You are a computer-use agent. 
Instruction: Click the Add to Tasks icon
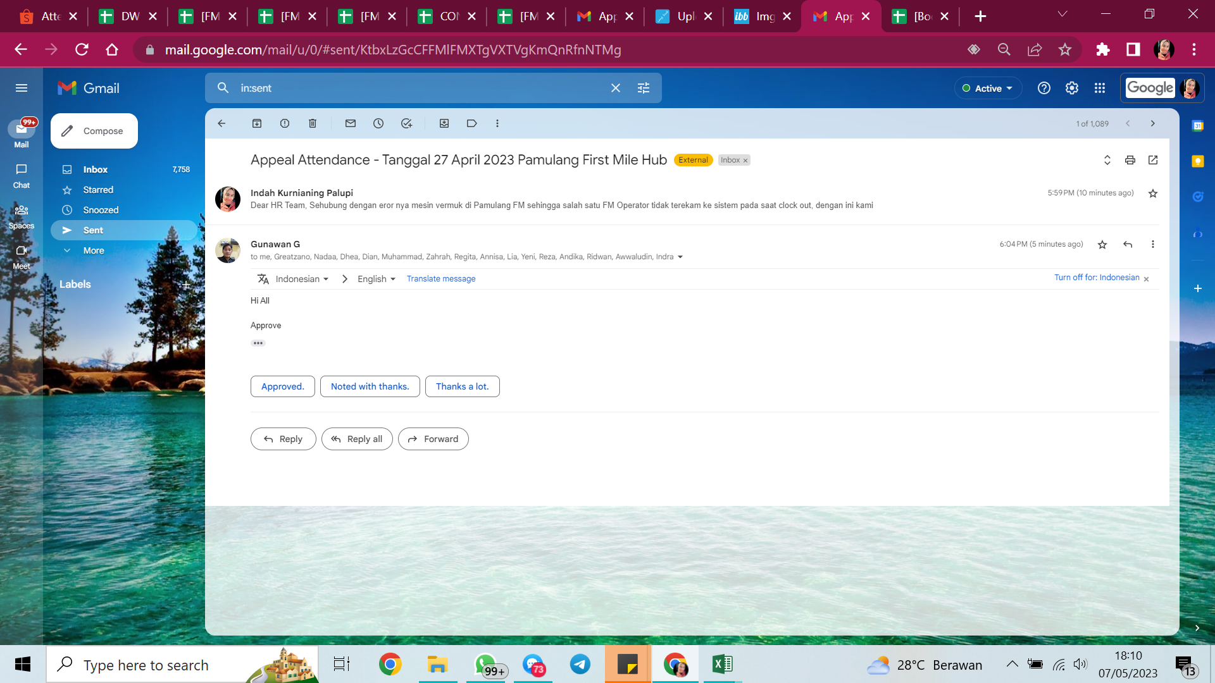(x=406, y=123)
